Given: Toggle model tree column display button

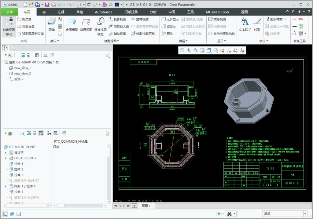Looking at the screenshot, I should (x=41, y=133).
